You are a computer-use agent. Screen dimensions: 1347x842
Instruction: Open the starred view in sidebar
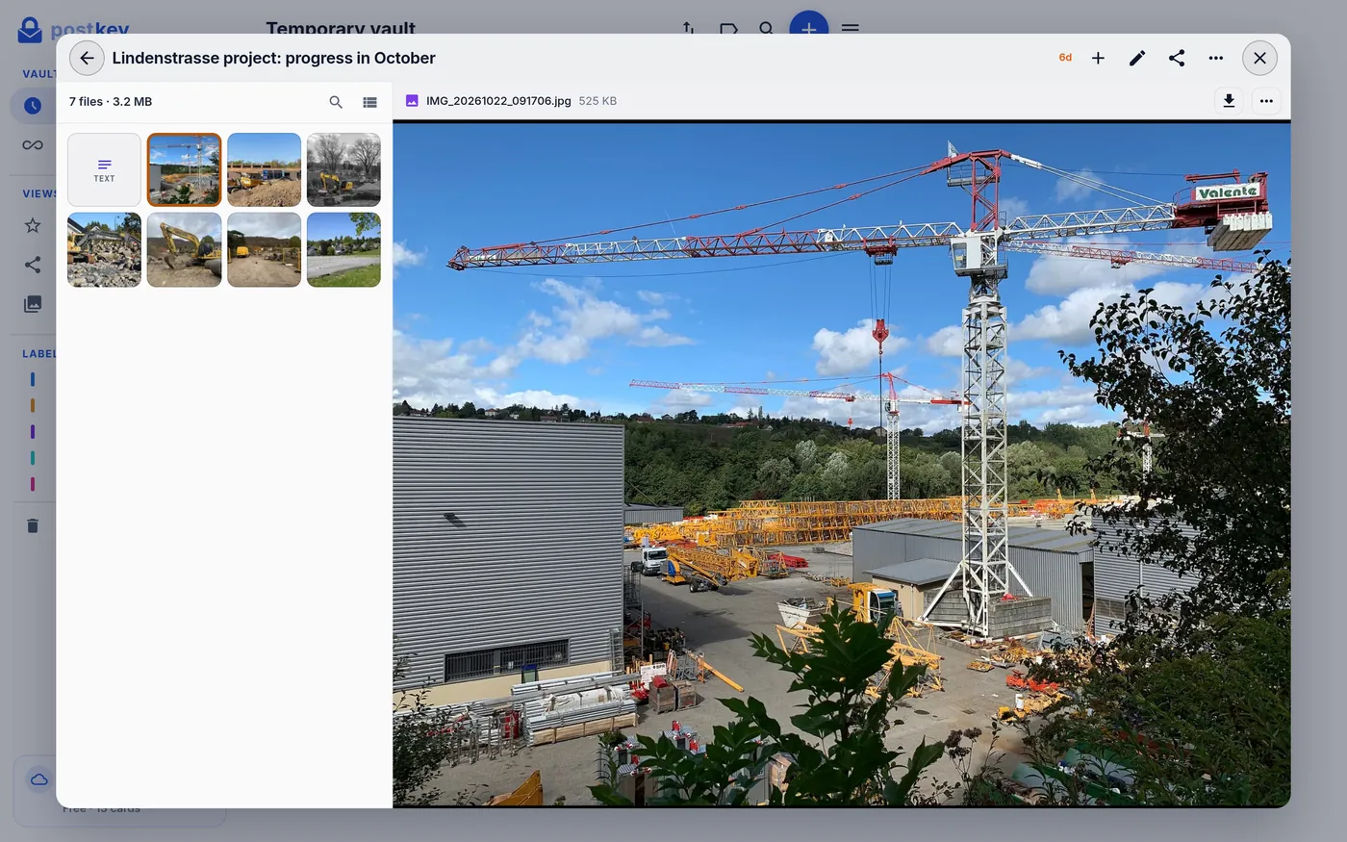33,225
